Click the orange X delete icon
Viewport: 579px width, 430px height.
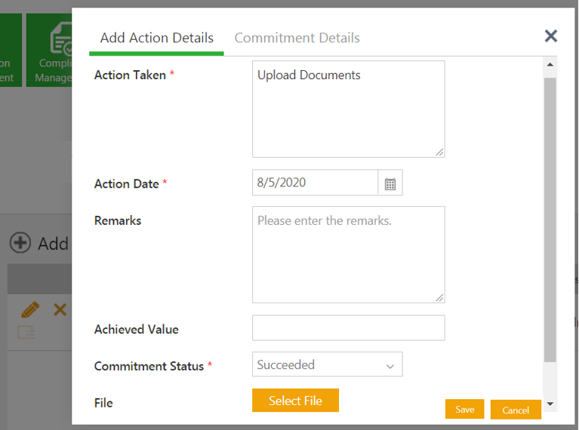60,310
